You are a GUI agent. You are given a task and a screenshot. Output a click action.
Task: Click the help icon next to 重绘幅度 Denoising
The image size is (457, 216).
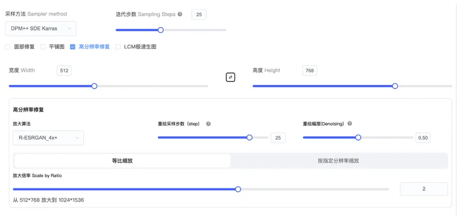point(350,123)
